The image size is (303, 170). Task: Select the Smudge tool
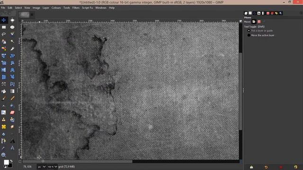pos(12,127)
